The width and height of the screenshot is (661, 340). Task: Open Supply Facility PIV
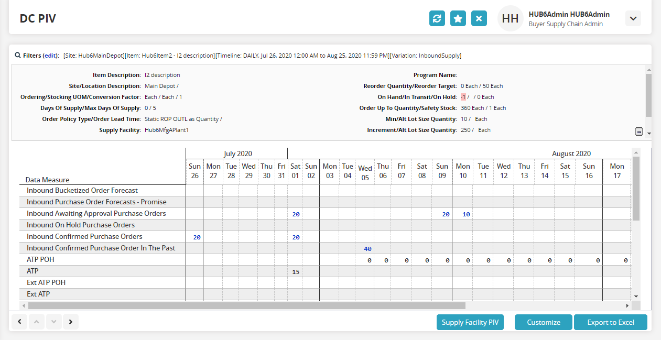click(x=470, y=322)
